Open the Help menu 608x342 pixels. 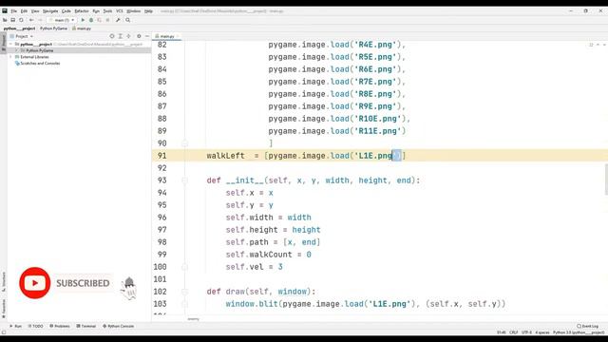tap(148, 11)
